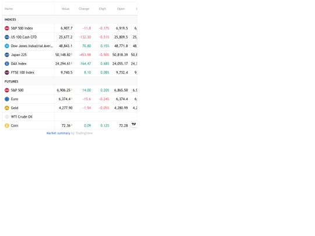
Task: Click the open value 48,771.8
Action: coord(121,46)
